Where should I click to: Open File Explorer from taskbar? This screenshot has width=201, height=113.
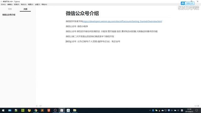pyautogui.click(x=75, y=110)
